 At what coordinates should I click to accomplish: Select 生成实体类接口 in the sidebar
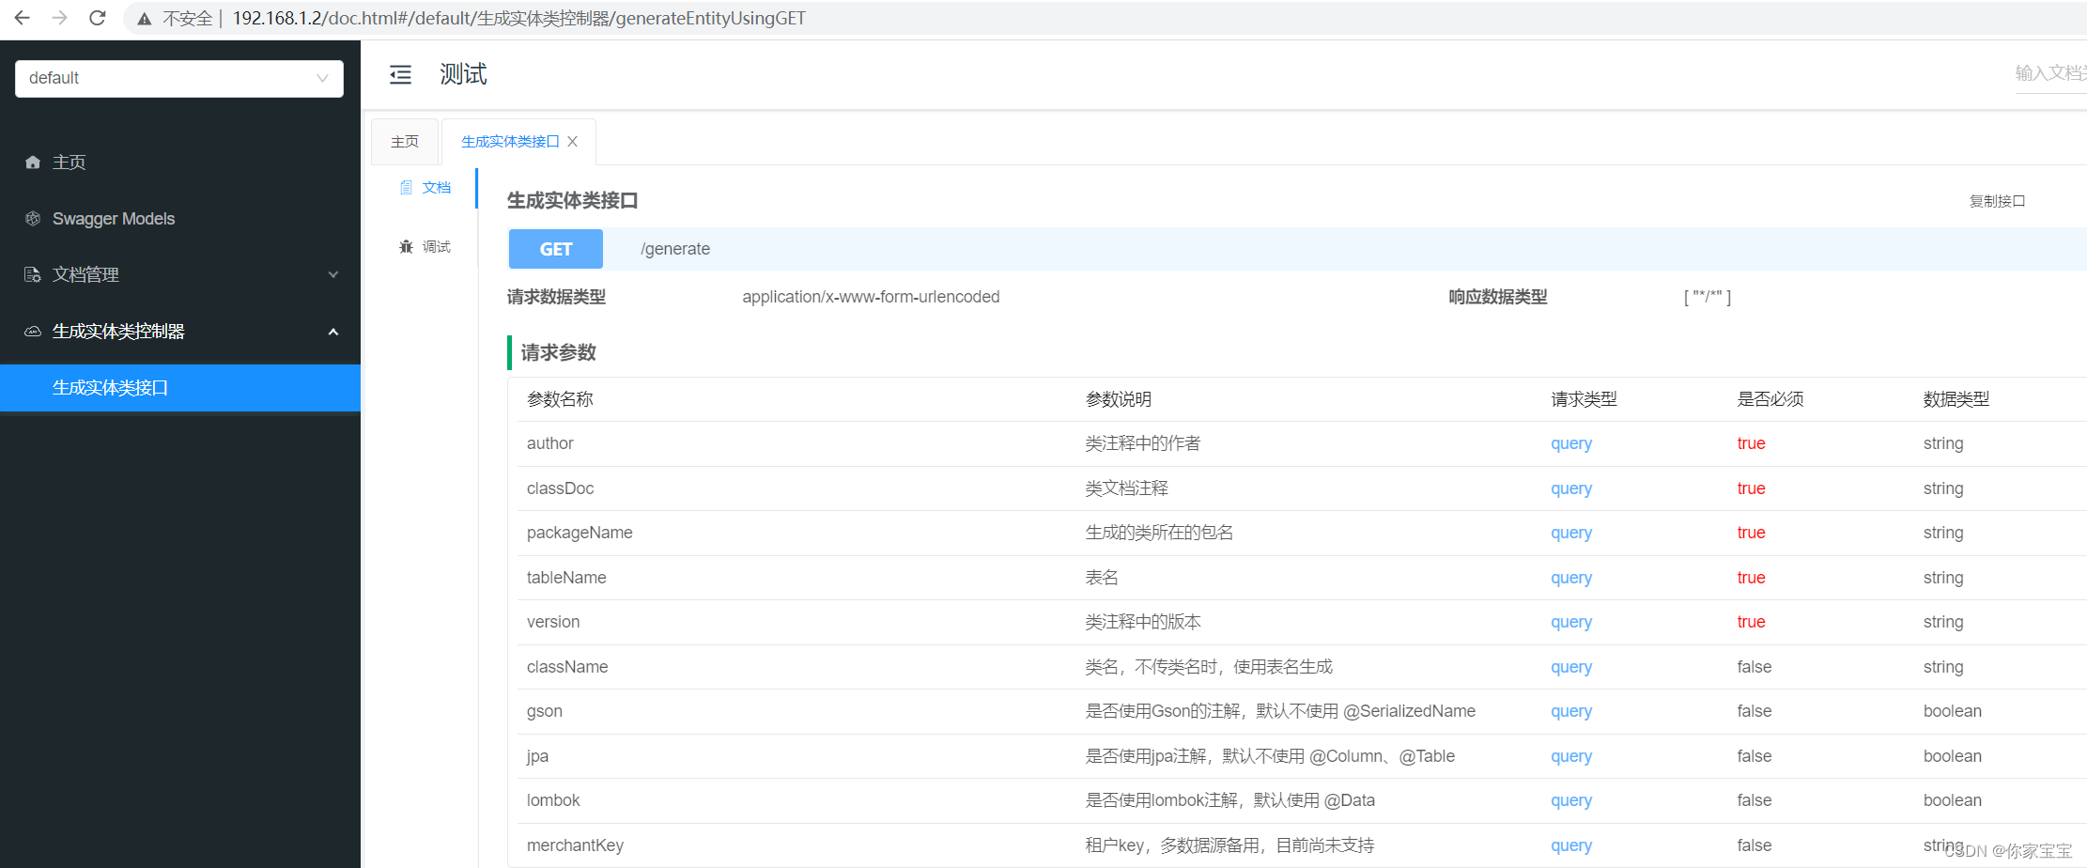111,387
